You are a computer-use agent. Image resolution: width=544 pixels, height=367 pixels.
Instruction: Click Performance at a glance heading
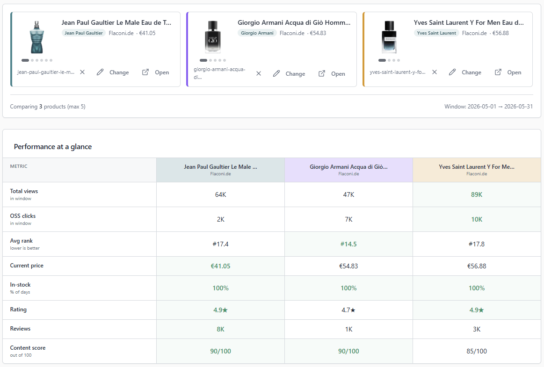53,147
